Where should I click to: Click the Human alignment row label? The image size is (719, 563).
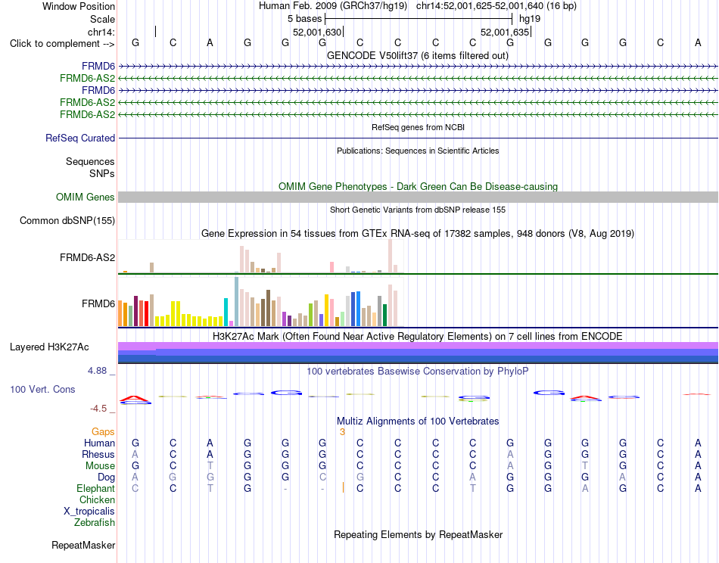click(x=99, y=443)
